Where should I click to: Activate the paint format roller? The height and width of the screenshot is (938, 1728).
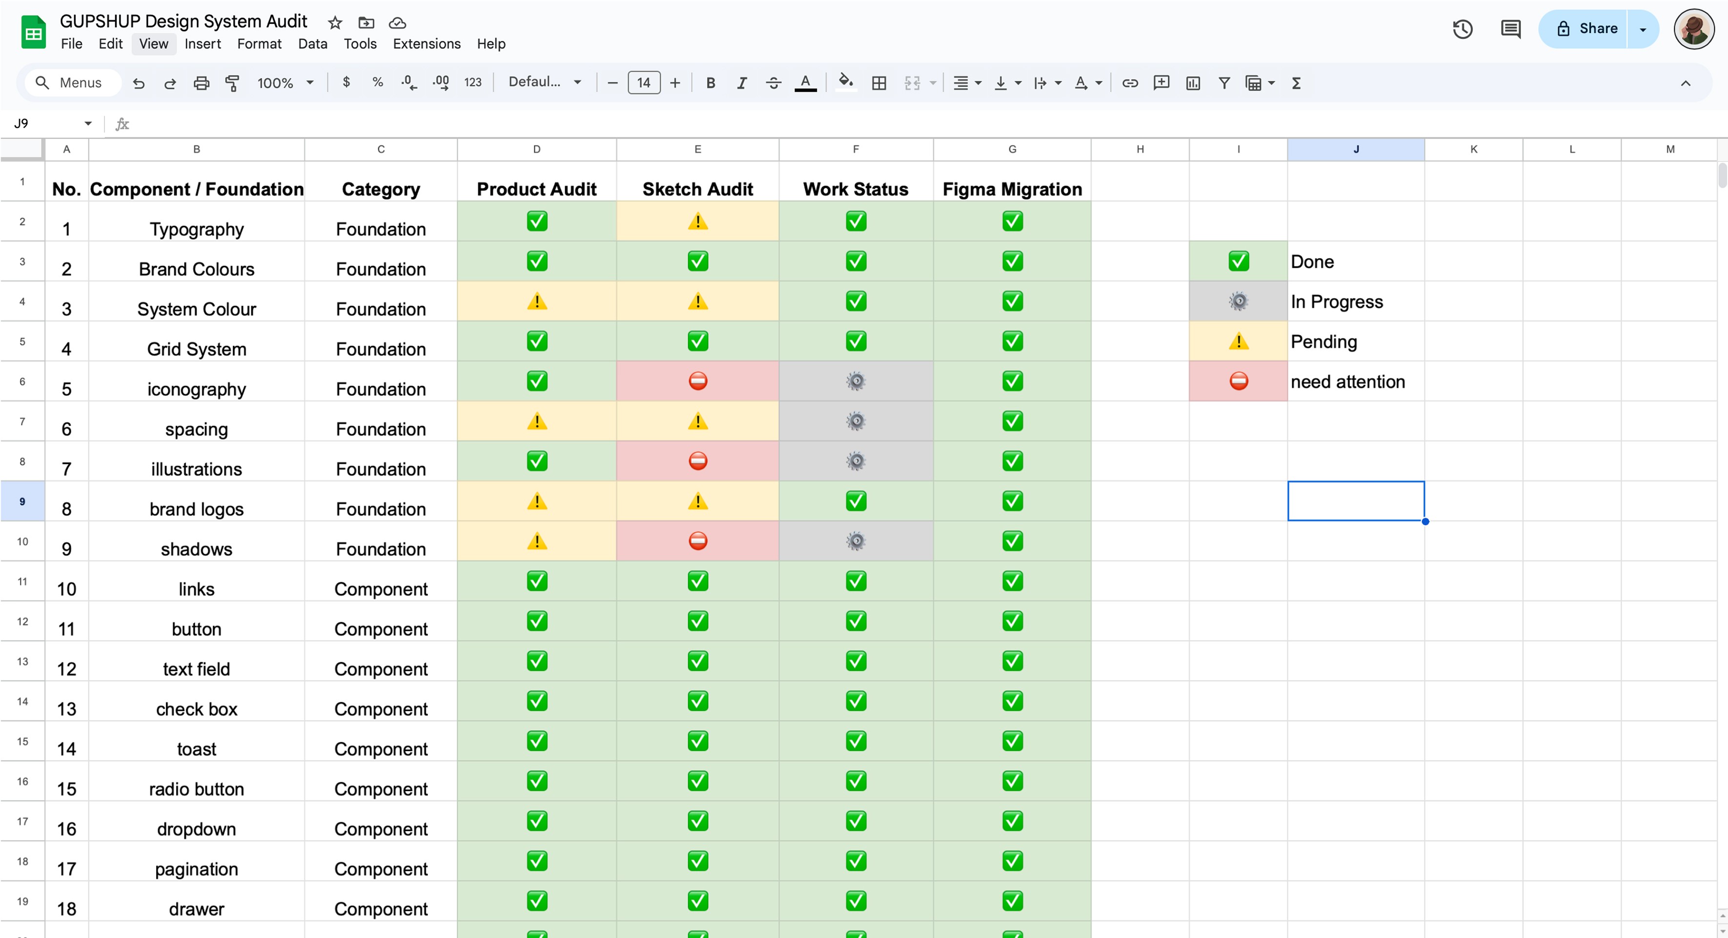pos(232,83)
